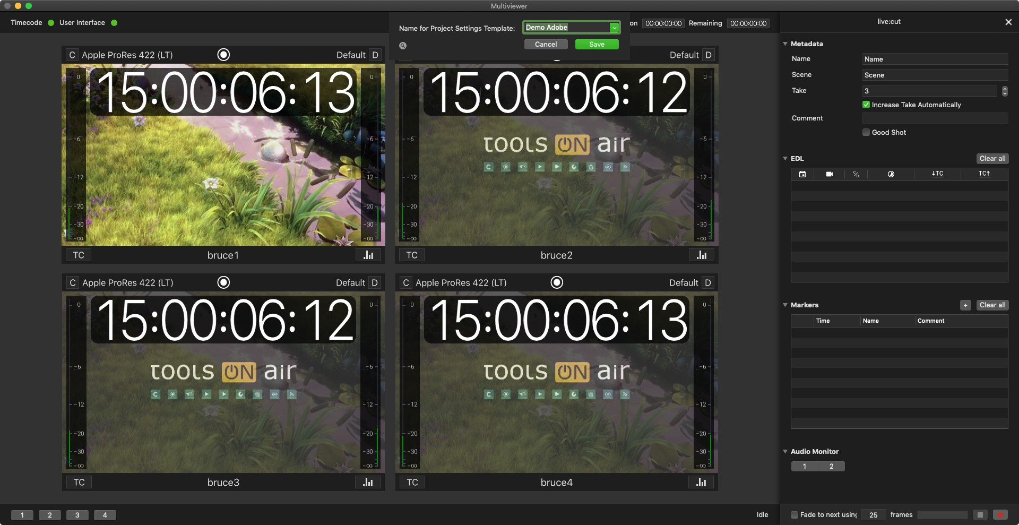This screenshot has height=525, width=1019.
Task: Open audio levels icon for bruce3
Action: click(x=368, y=483)
